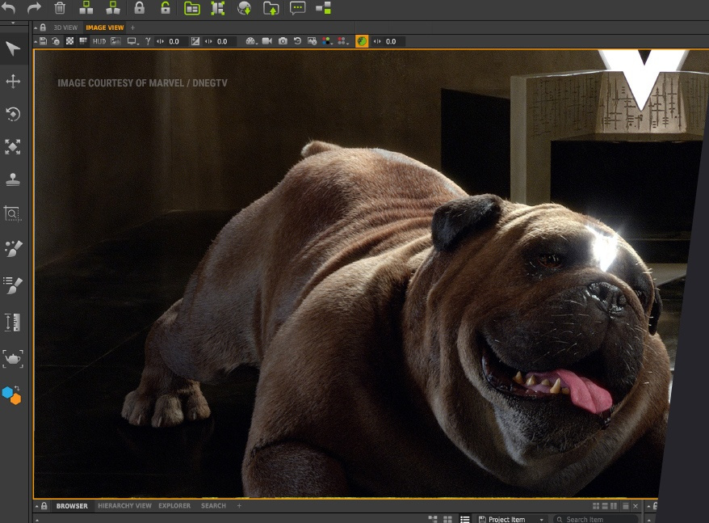Toggle the HUD overlay button
The image size is (709, 523).
99,41
